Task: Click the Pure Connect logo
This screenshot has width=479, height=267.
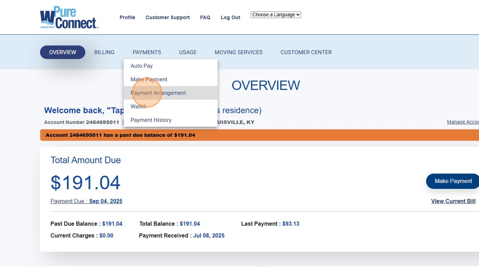Action: point(68,17)
